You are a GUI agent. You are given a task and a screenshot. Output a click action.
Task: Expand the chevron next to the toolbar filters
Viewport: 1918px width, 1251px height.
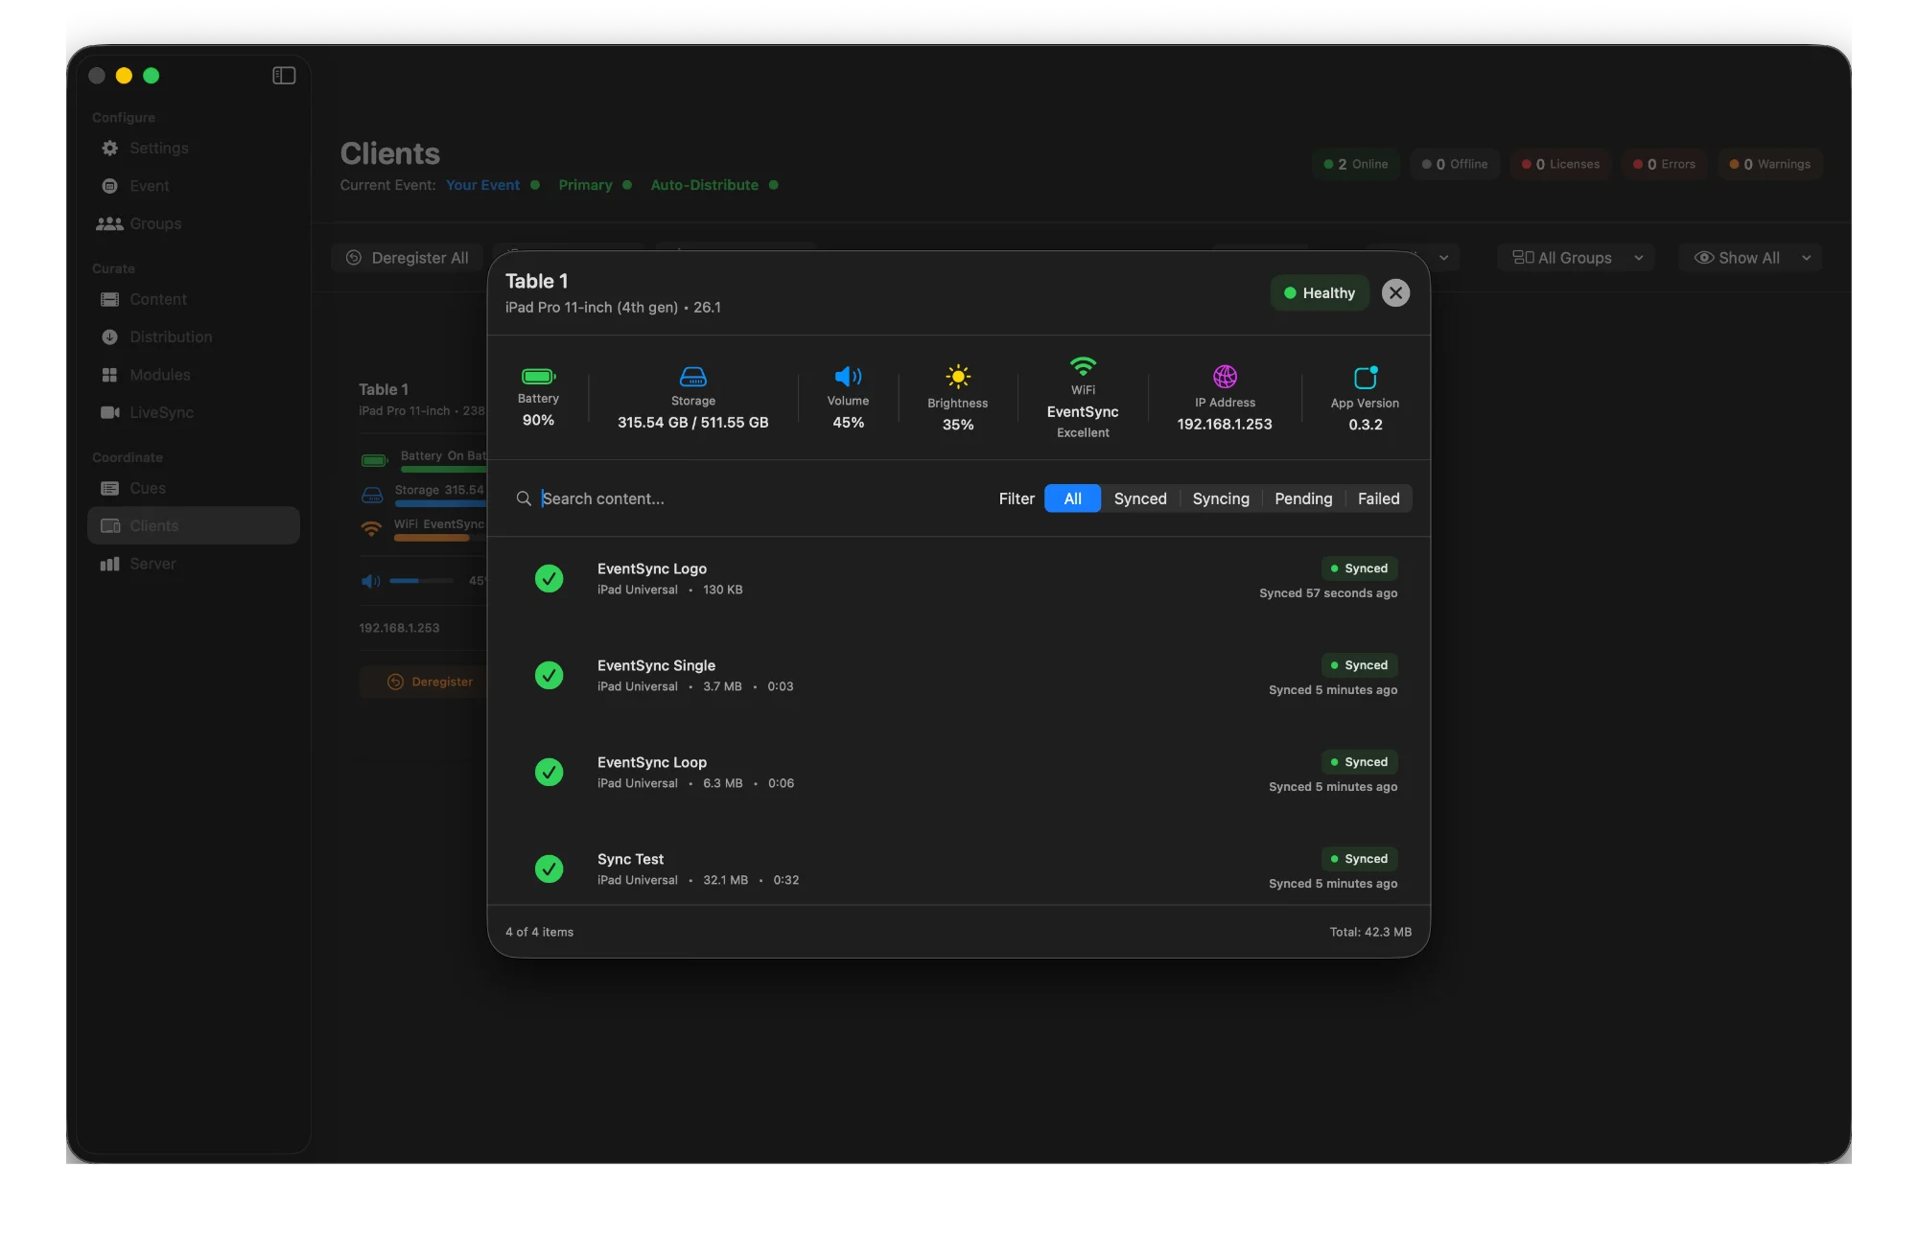coord(1444,257)
